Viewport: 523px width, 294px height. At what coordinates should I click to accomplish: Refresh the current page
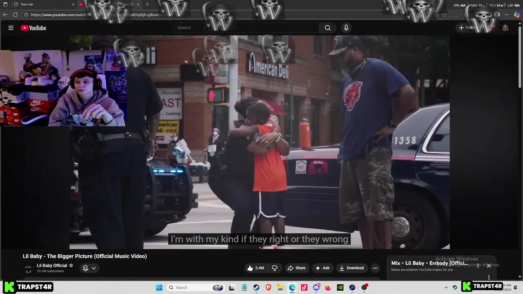[15, 15]
